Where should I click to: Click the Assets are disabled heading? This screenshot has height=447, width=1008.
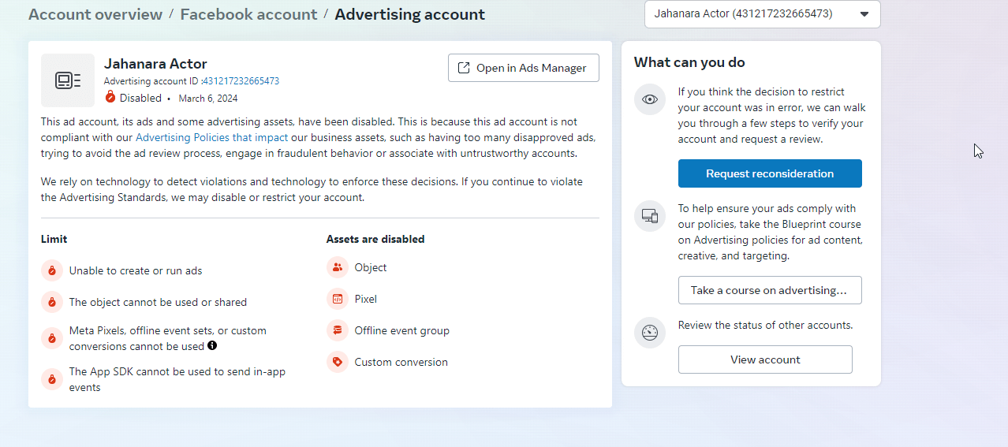pyautogui.click(x=375, y=239)
